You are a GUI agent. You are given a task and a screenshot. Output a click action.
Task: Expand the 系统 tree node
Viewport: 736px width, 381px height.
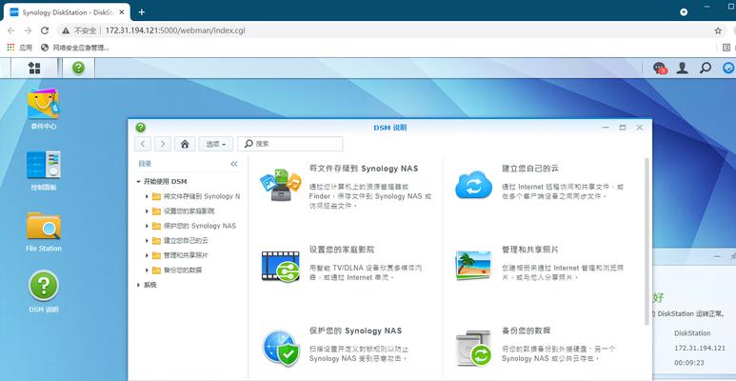coord(138,285)
